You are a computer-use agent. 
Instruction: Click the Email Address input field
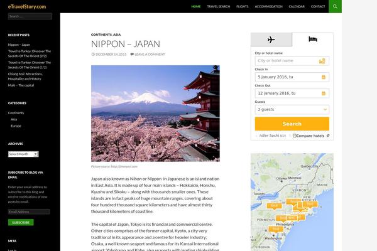coord(29,211)
